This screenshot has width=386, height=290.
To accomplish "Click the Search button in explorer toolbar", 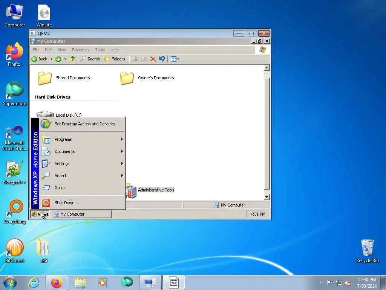I will (x=90, y=59).
